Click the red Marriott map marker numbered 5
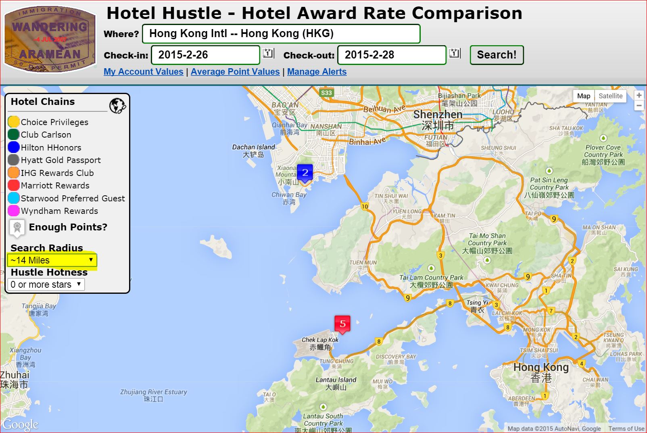The height and width of the screenshot is (433, 647). point(342,324)
